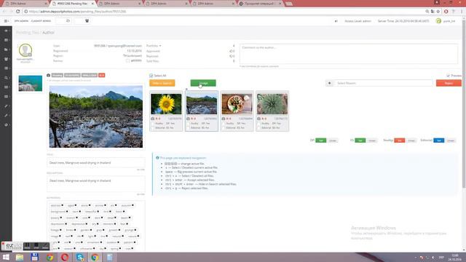Bookmark this page with the star icon

[x=438, y=12]
